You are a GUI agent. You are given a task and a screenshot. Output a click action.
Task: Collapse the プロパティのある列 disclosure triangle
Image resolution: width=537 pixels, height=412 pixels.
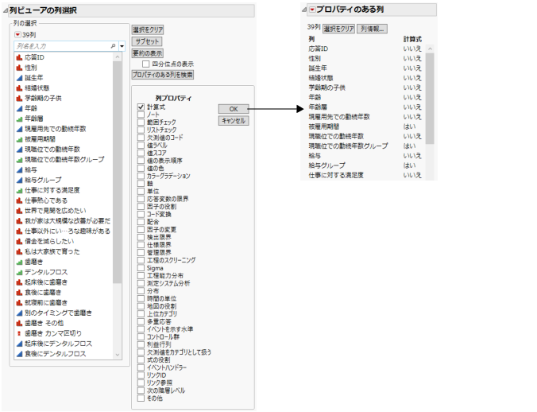pyautogui.click(x=304, y=10)
